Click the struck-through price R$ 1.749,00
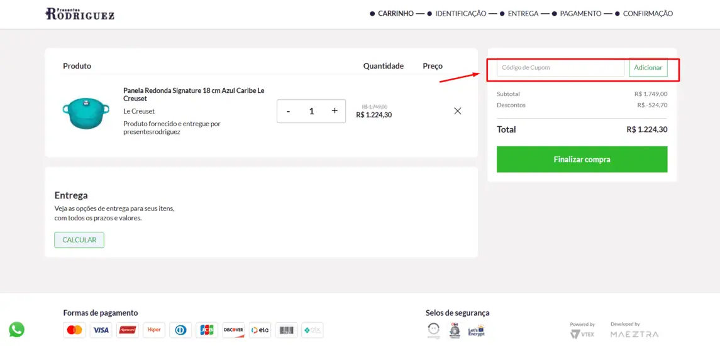Screen dimensions: 720x346 (374, 106)
